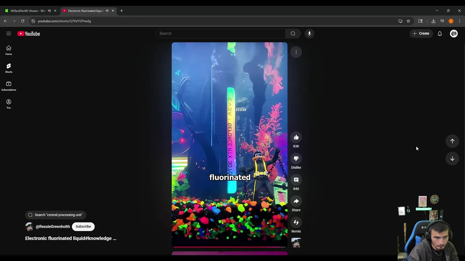Reload the current page
Viewport: 465px width, 261px height.
click(x=23, y=21)
